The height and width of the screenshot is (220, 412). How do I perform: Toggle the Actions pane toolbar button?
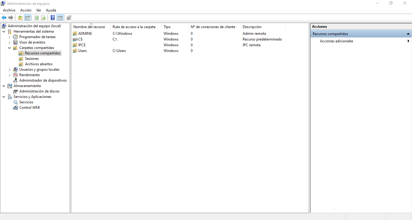click(x=60, y=18)
